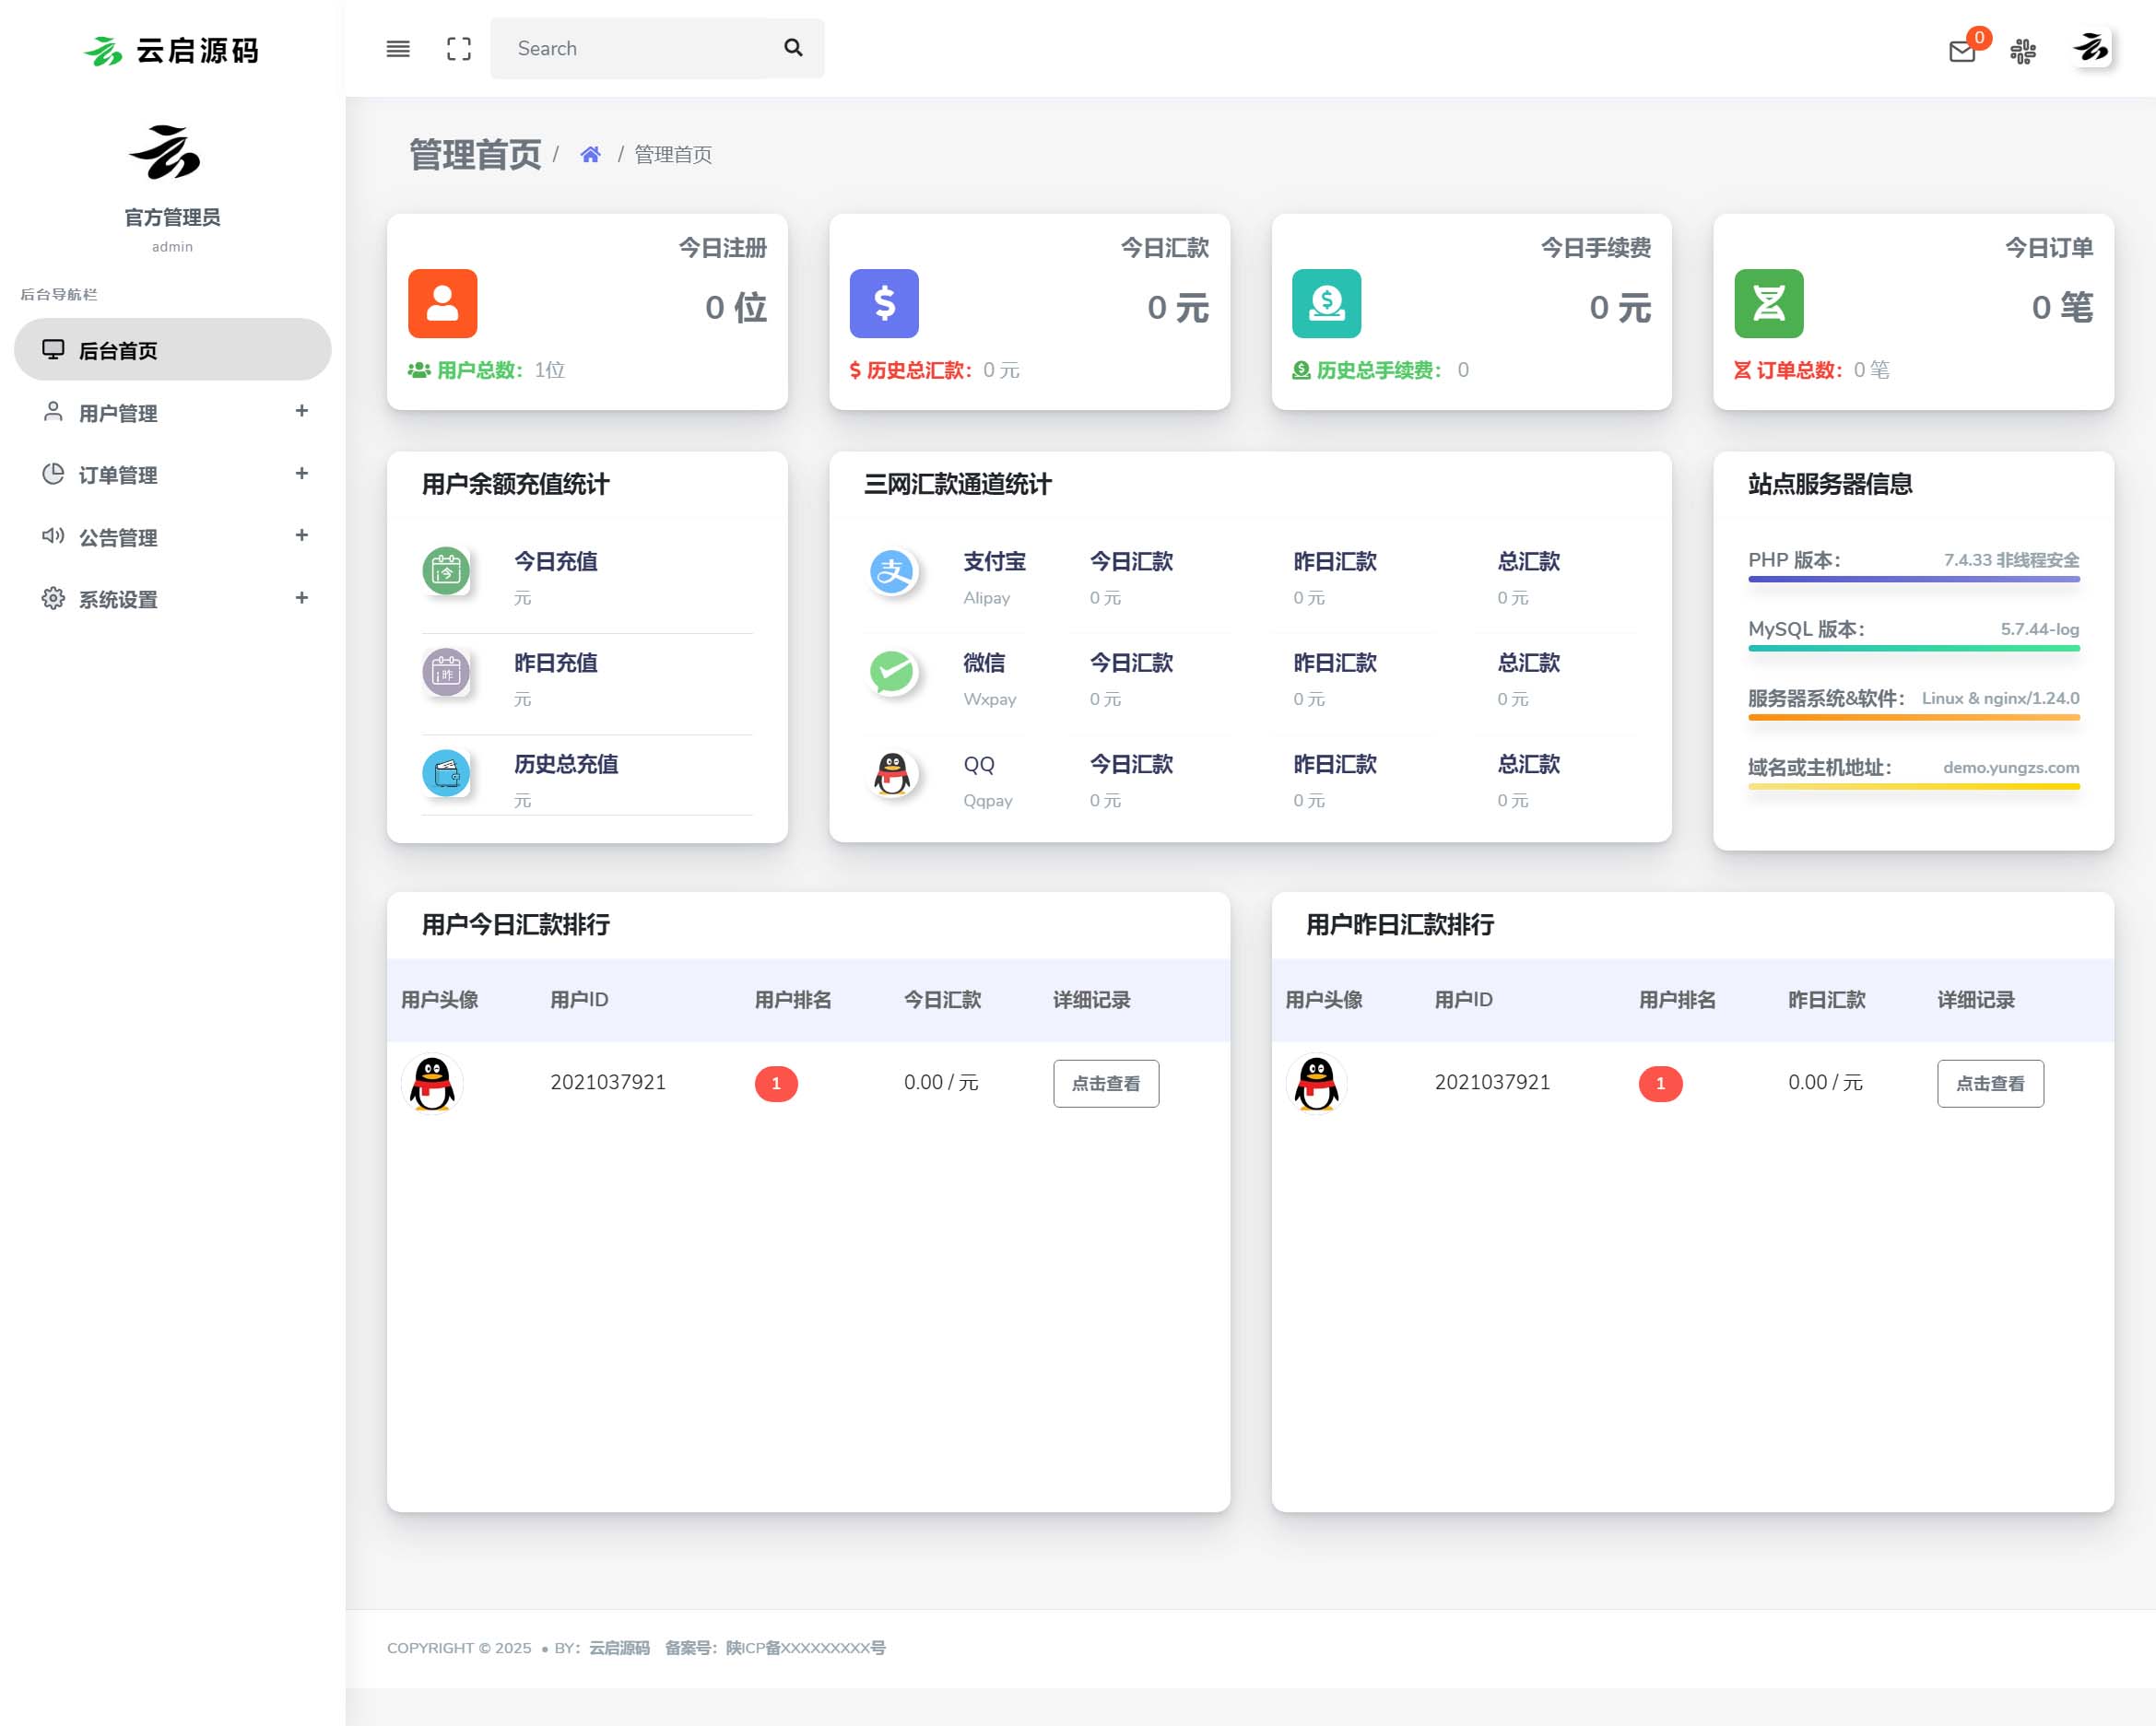2156x1726 pixels.
Task: Click the orange user registration icon
Action: click(443, 304)
